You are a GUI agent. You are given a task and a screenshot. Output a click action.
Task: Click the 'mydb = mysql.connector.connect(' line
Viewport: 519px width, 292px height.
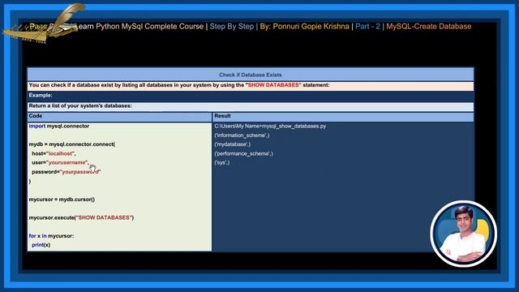click(x=72, y=144)
